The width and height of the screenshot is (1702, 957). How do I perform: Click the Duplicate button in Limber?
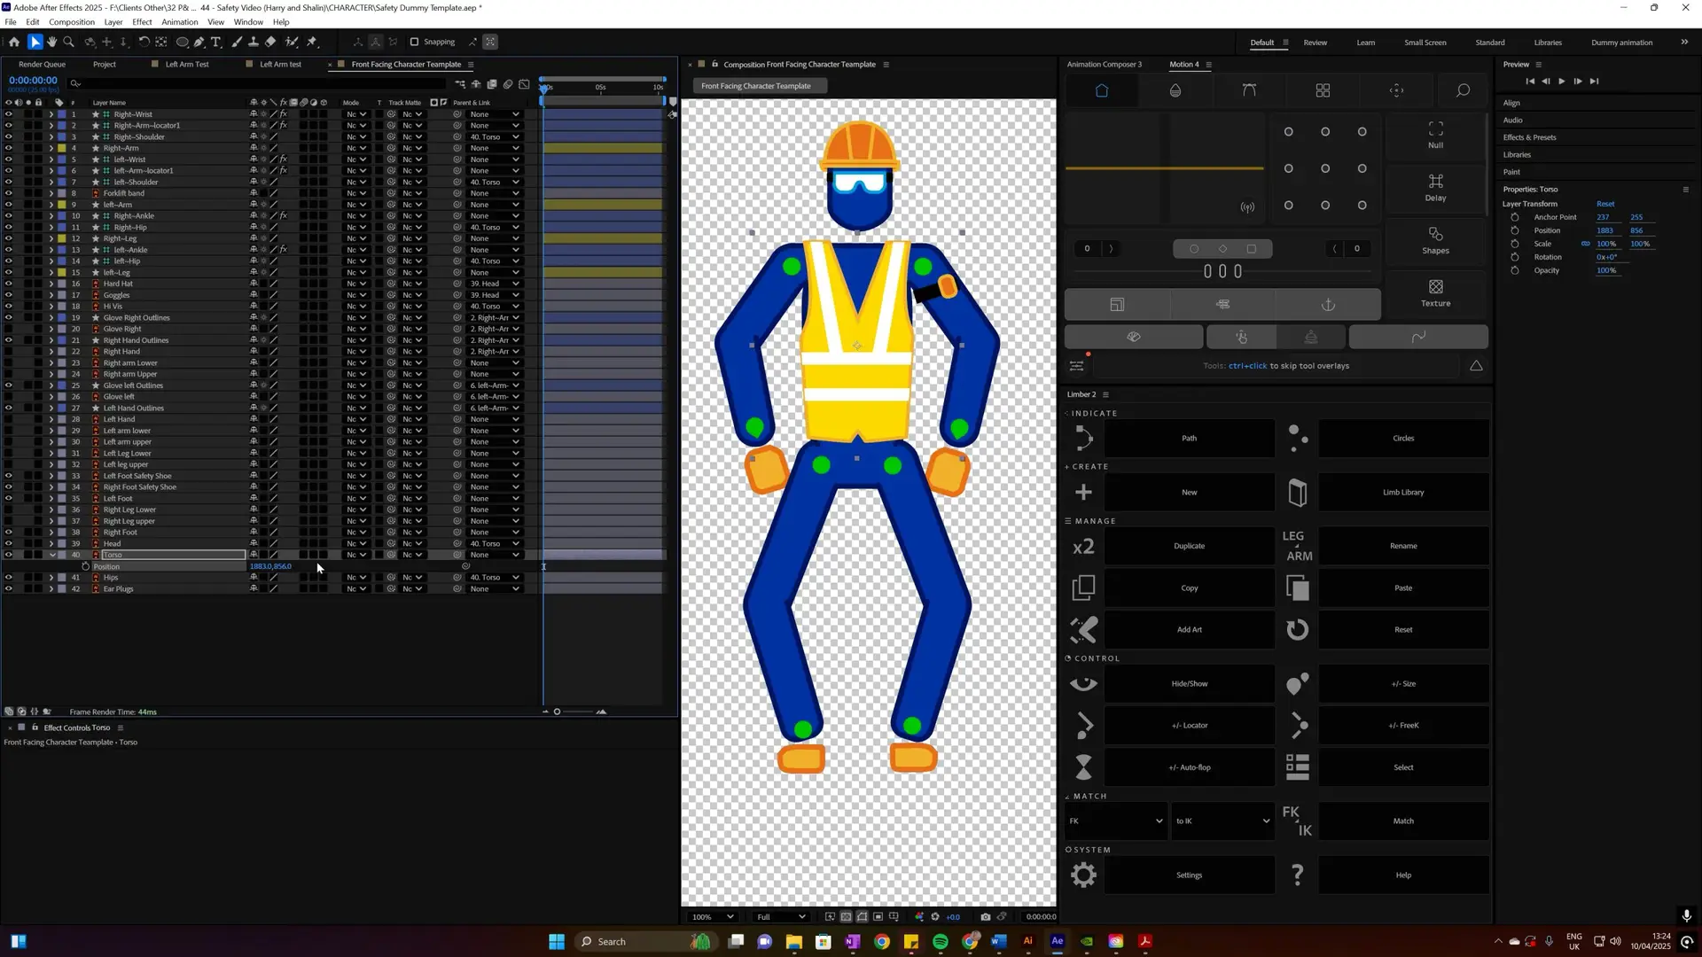coord(1189,546)
